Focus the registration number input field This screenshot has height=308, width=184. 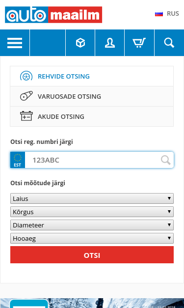tap(92, 160)
